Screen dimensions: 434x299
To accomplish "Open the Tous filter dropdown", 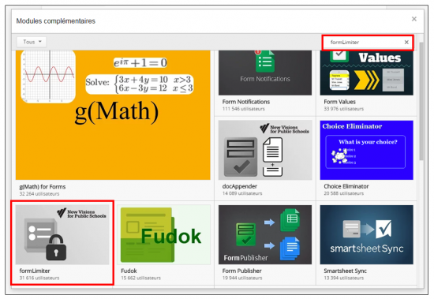I will [x=32, y=42].
